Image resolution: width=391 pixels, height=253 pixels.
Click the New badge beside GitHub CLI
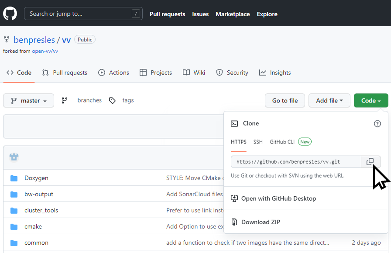[x=305, y=142]
